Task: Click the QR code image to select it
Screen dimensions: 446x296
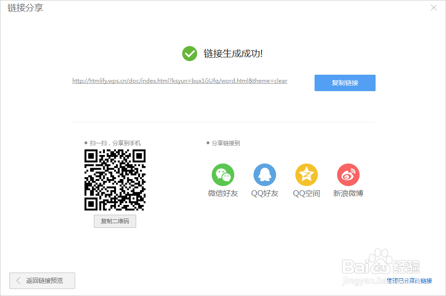Action: 115,180
